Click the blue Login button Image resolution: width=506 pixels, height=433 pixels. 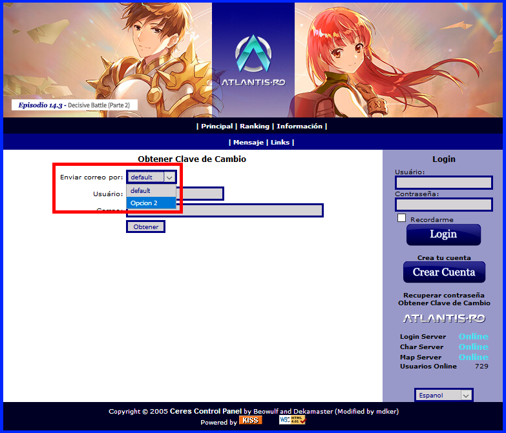(443, 234)
